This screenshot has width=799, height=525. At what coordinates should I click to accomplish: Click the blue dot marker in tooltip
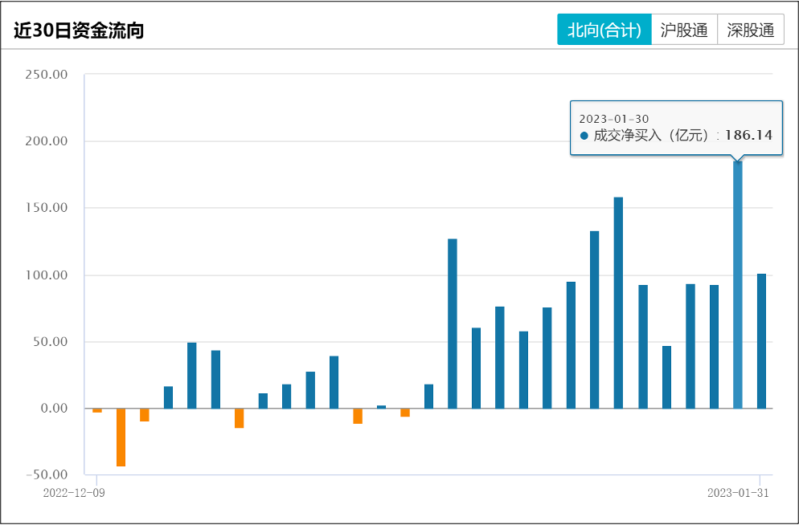584,136
